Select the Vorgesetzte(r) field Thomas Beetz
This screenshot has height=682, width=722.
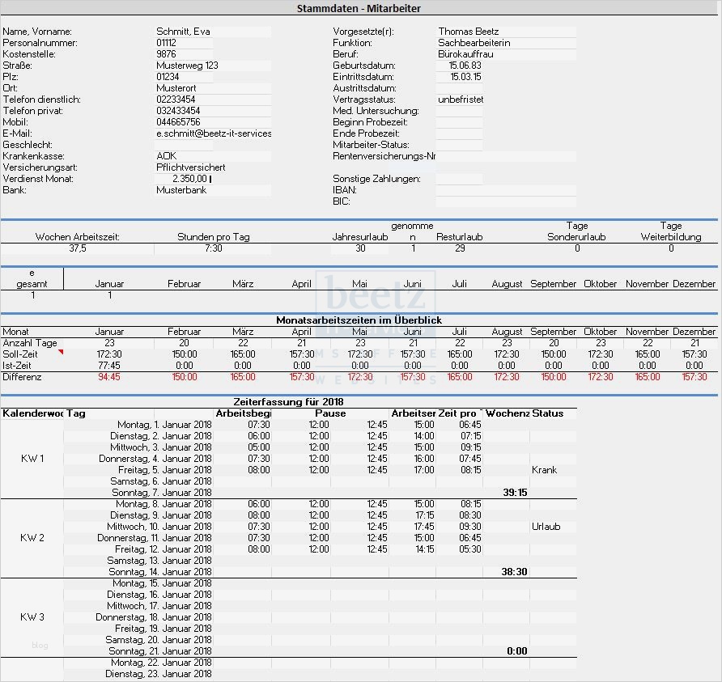click(469, 32)
